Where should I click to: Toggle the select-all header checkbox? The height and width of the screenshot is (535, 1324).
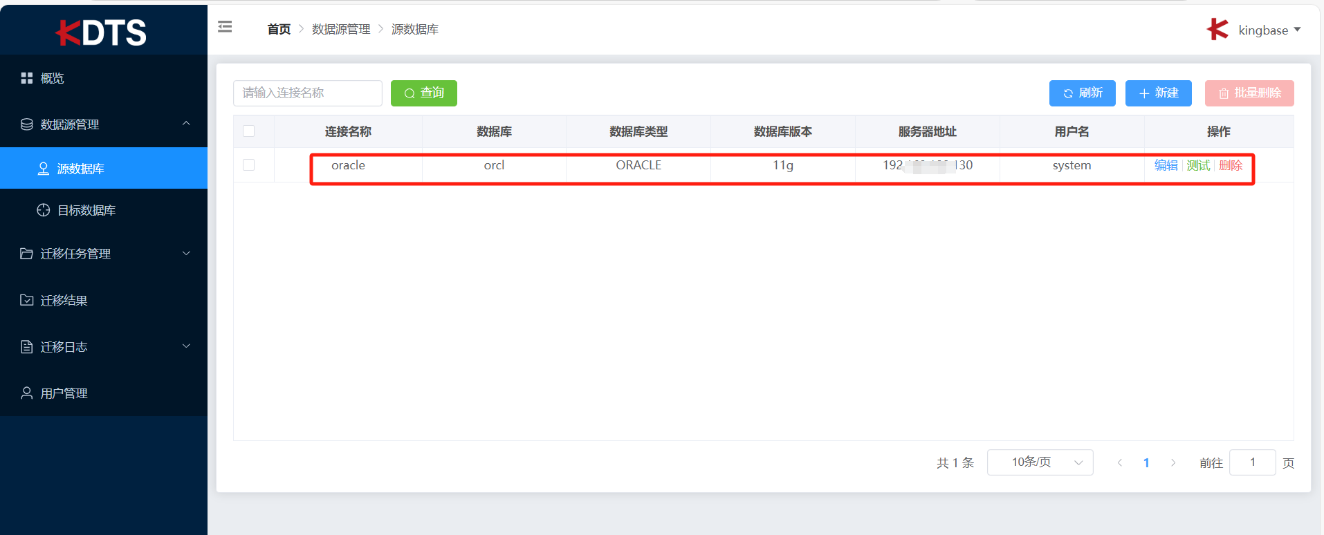249,131
